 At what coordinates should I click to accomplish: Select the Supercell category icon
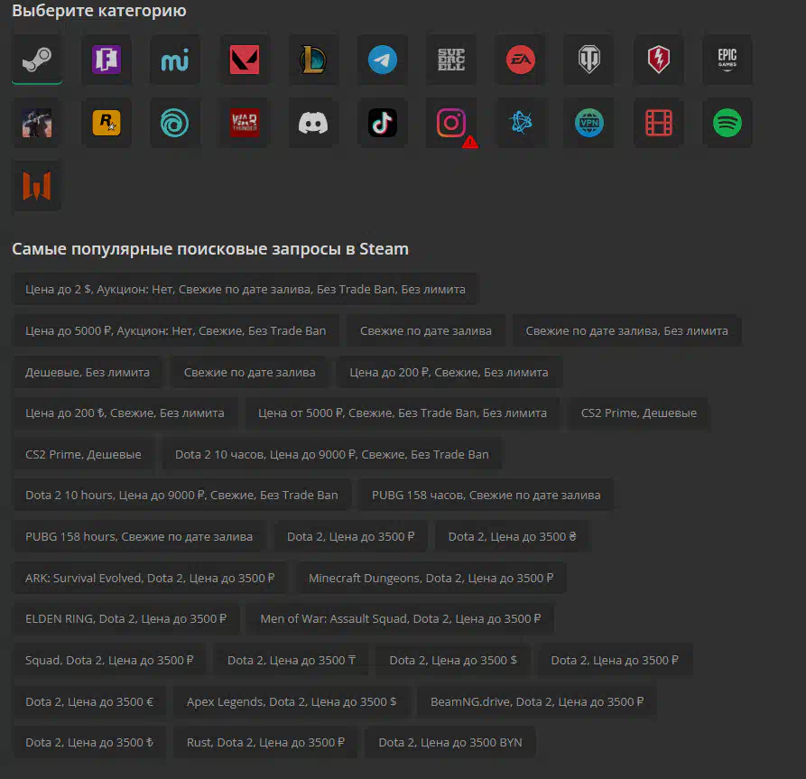click(451, 60)
